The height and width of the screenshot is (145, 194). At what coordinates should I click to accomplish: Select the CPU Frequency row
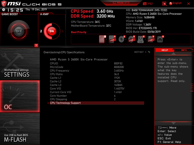97,70
